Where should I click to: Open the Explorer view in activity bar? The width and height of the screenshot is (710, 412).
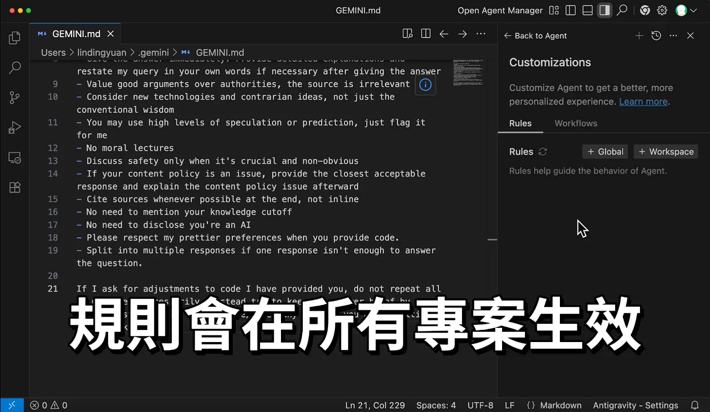pyautogui.click(x=15, y=38)
